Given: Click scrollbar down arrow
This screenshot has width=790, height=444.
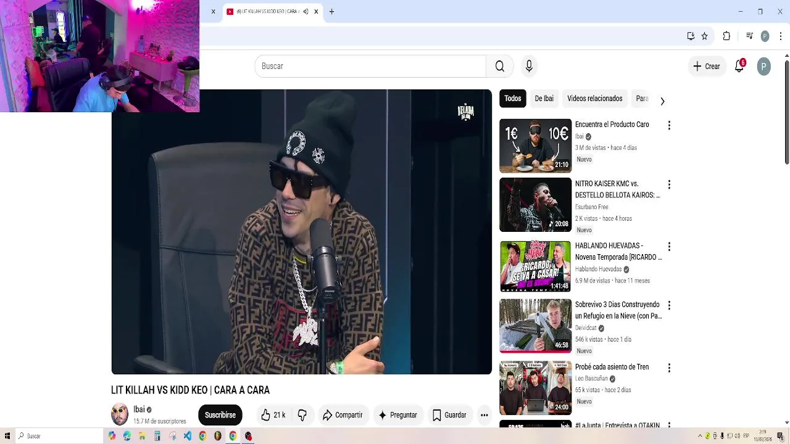Looking at the screenshot, I should (787, 423).
